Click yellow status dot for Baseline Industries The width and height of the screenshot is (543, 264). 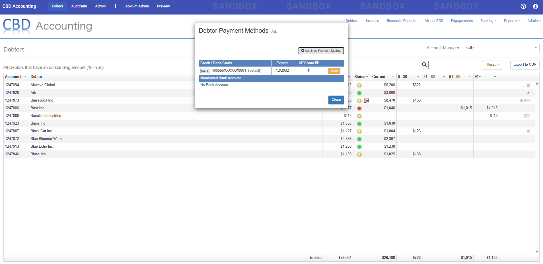(359, 116)
